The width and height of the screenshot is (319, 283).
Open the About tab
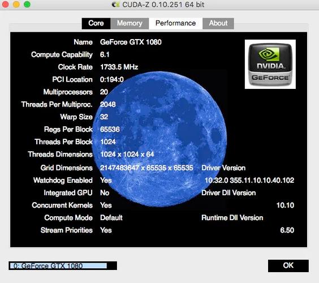(x=218, y=23)
